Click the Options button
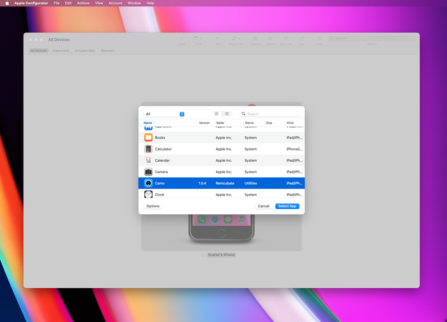 153,207
